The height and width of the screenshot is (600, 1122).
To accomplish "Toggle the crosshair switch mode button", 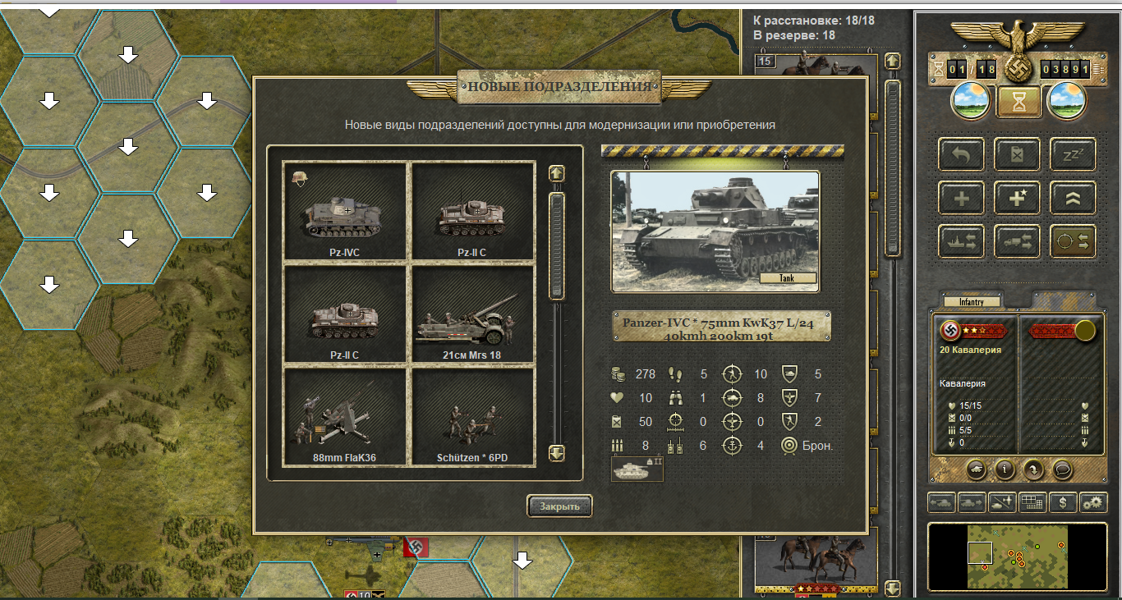I will point(1073,240).
